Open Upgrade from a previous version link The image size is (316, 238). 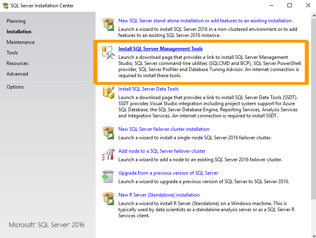click(x=168, y=173)
